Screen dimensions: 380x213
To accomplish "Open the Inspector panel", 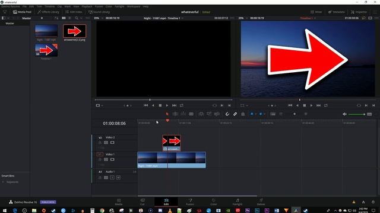I will pyautogui.click(x=359, y=12).
